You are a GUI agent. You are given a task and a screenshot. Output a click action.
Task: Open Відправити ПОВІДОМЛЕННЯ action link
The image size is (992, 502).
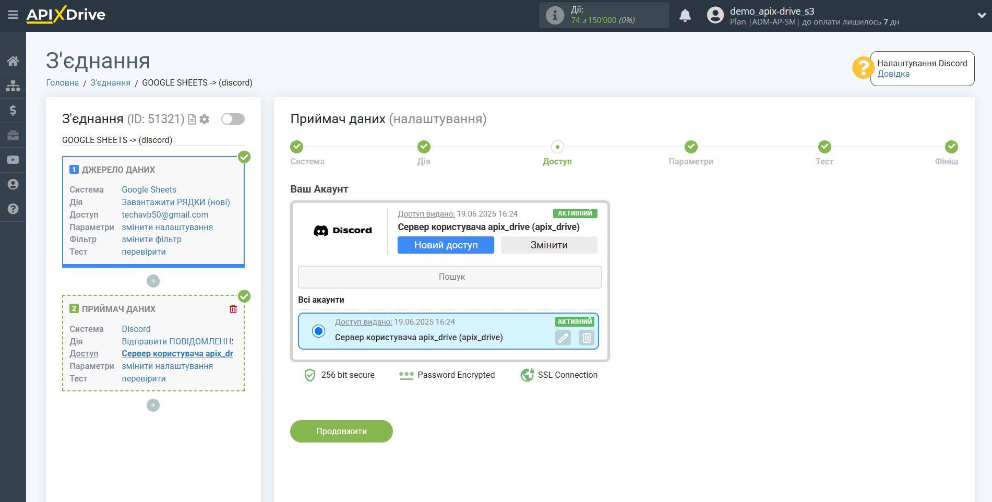(177, 342)
